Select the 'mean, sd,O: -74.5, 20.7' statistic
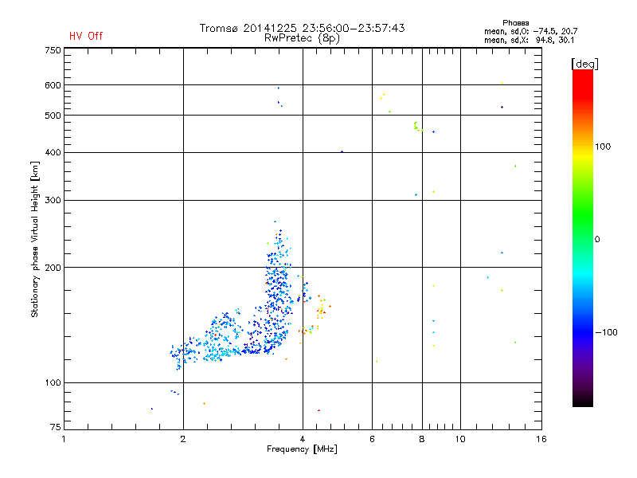The image size is (637, 478). pos(530,31)
